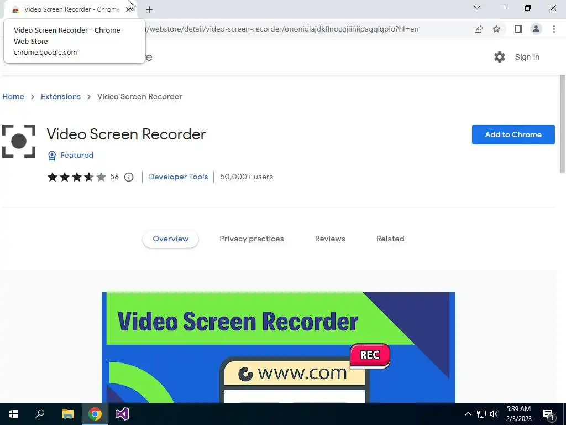Open the Windows Start menu
Screen dimensions: 566x425
tap(13, 414)
